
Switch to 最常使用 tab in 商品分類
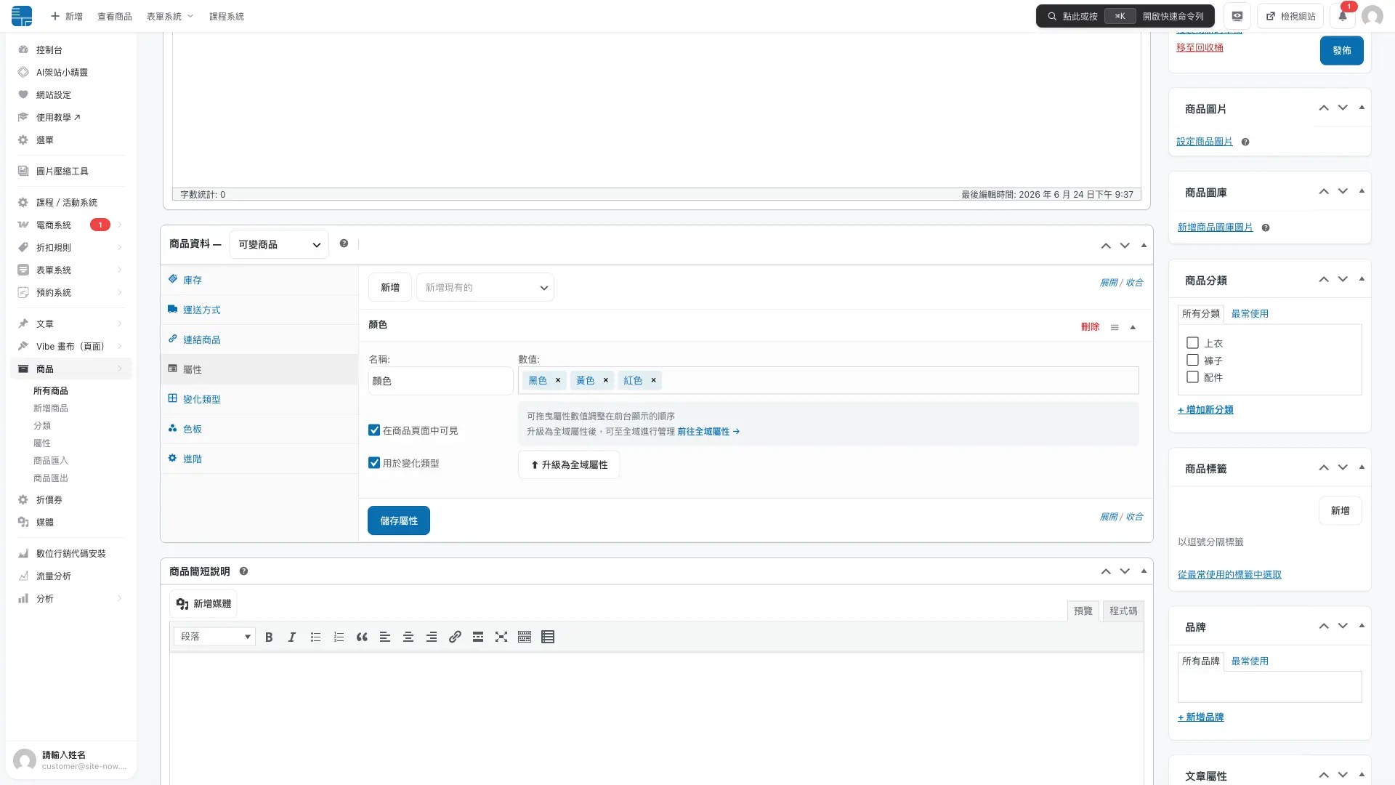click(1250, 314)
